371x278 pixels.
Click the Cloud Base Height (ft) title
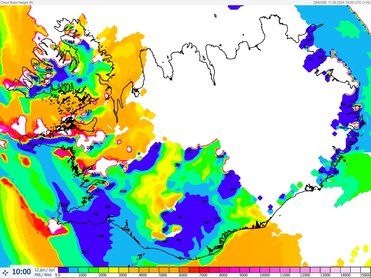coord(17,2)
